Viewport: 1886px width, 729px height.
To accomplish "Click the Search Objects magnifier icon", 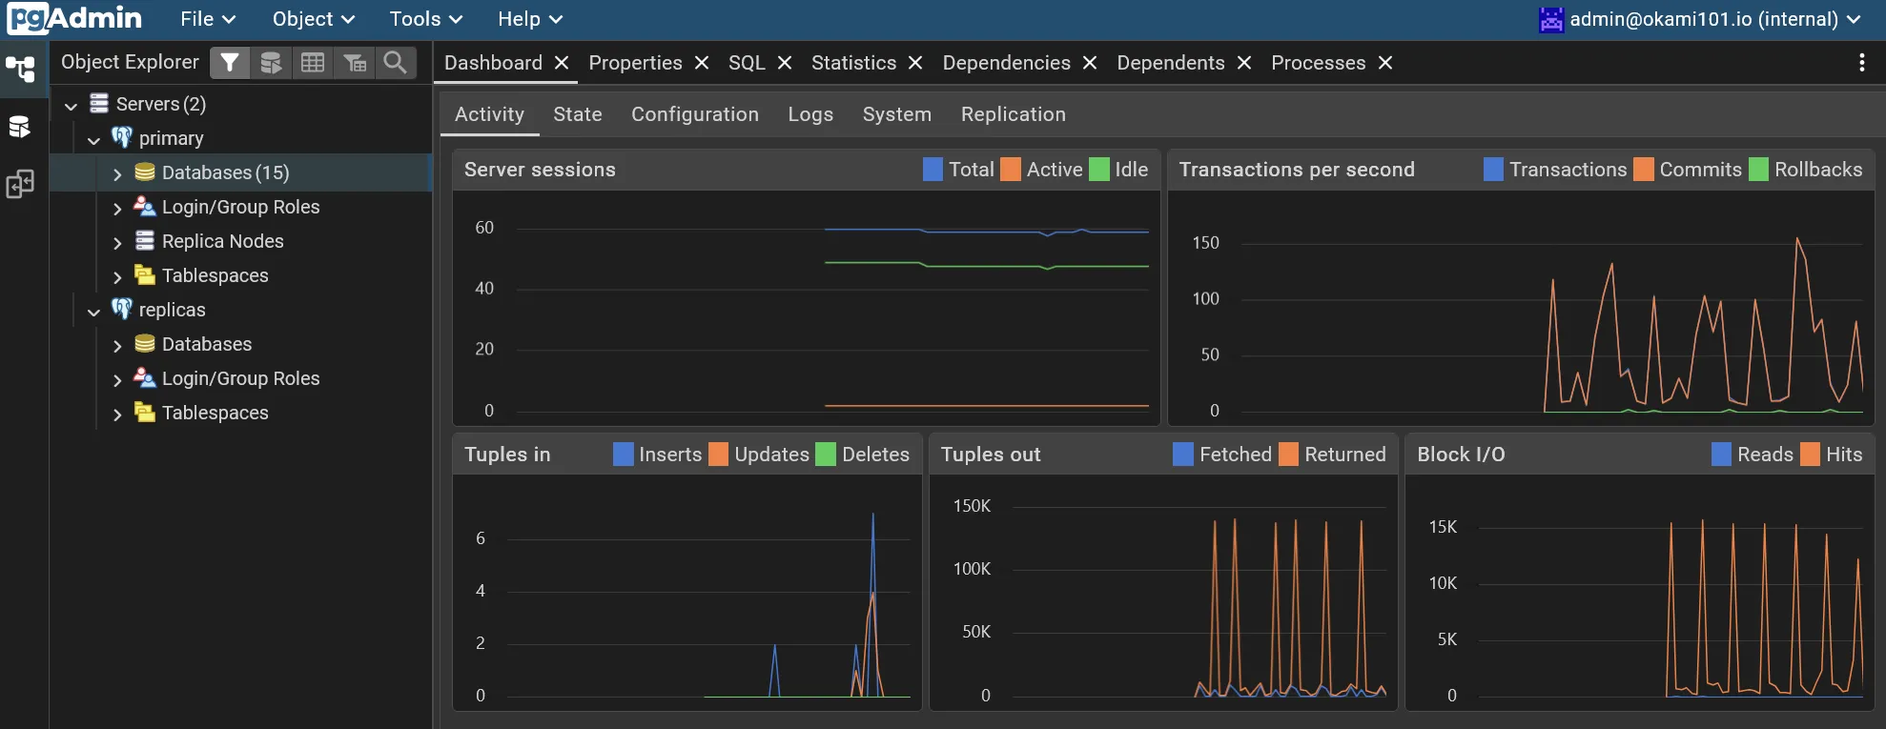I will (x=396, y=63).
